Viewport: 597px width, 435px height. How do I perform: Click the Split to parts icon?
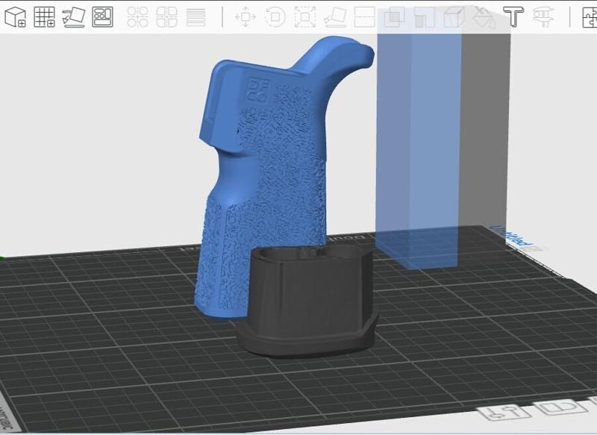[166, 17]
